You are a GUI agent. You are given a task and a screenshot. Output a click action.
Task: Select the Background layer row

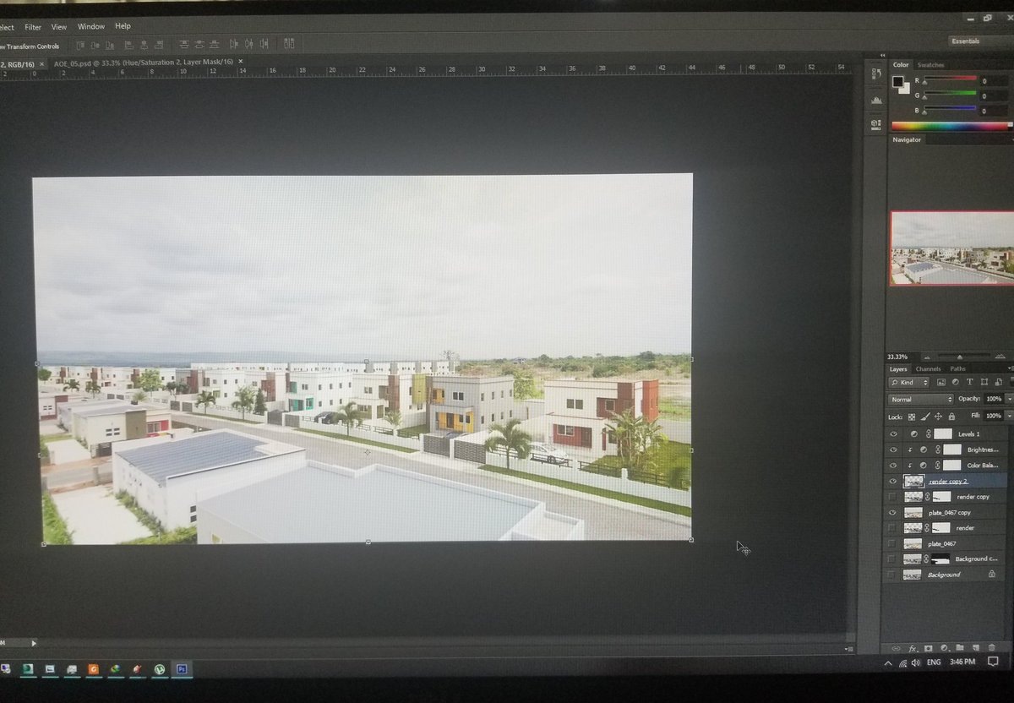[x=945, y=575]
